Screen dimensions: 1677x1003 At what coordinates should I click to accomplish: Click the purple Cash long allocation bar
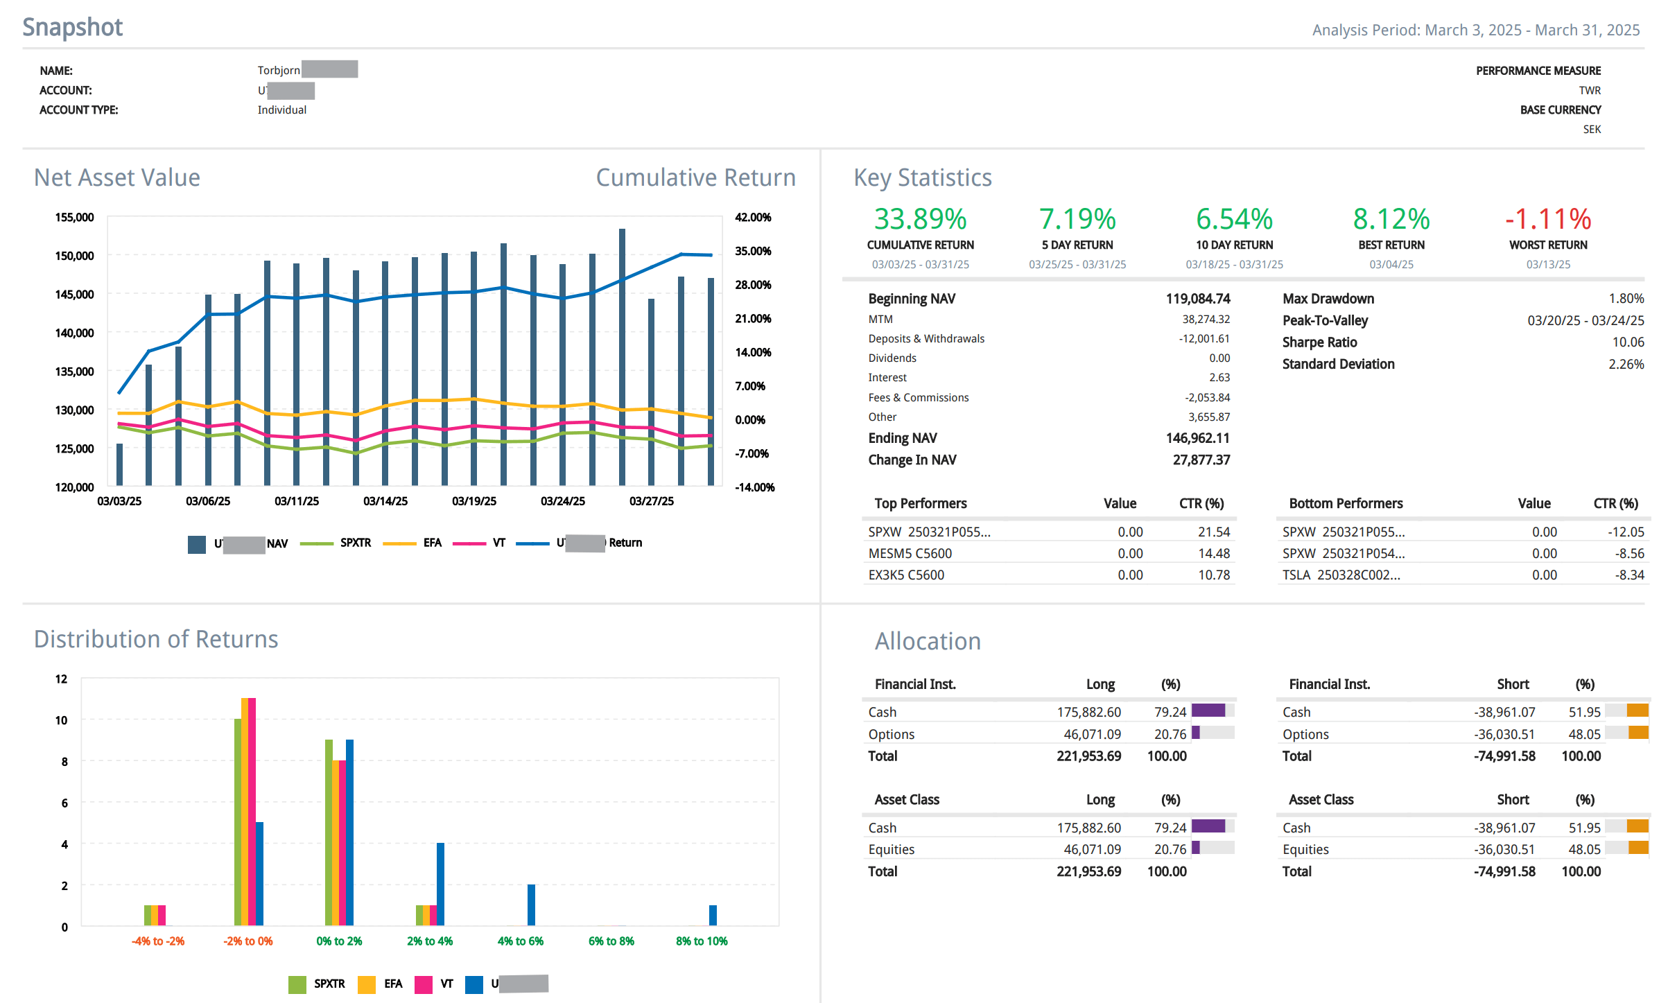(1208, 710)
